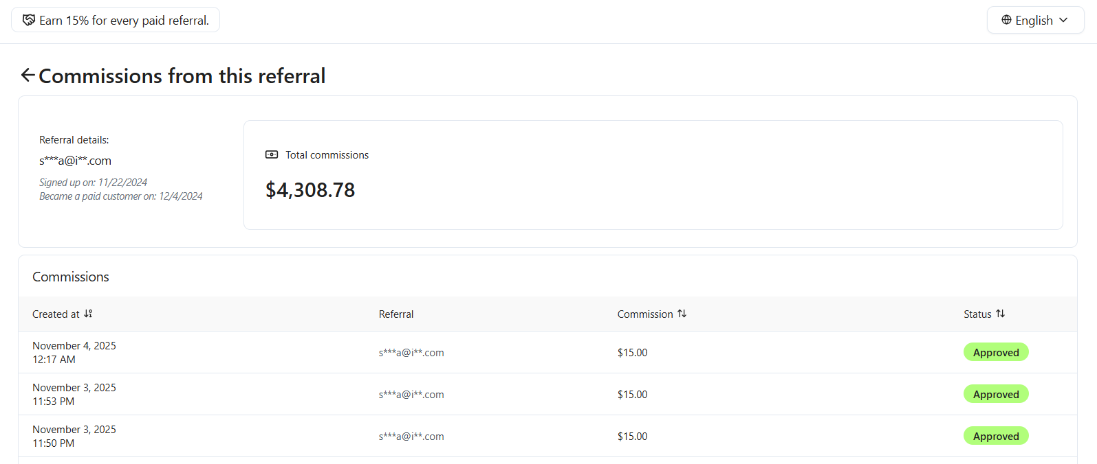This screenshot has width=1097, height=464.
Task: Click the money icon beside Total commissions
Action: point(272,155)
